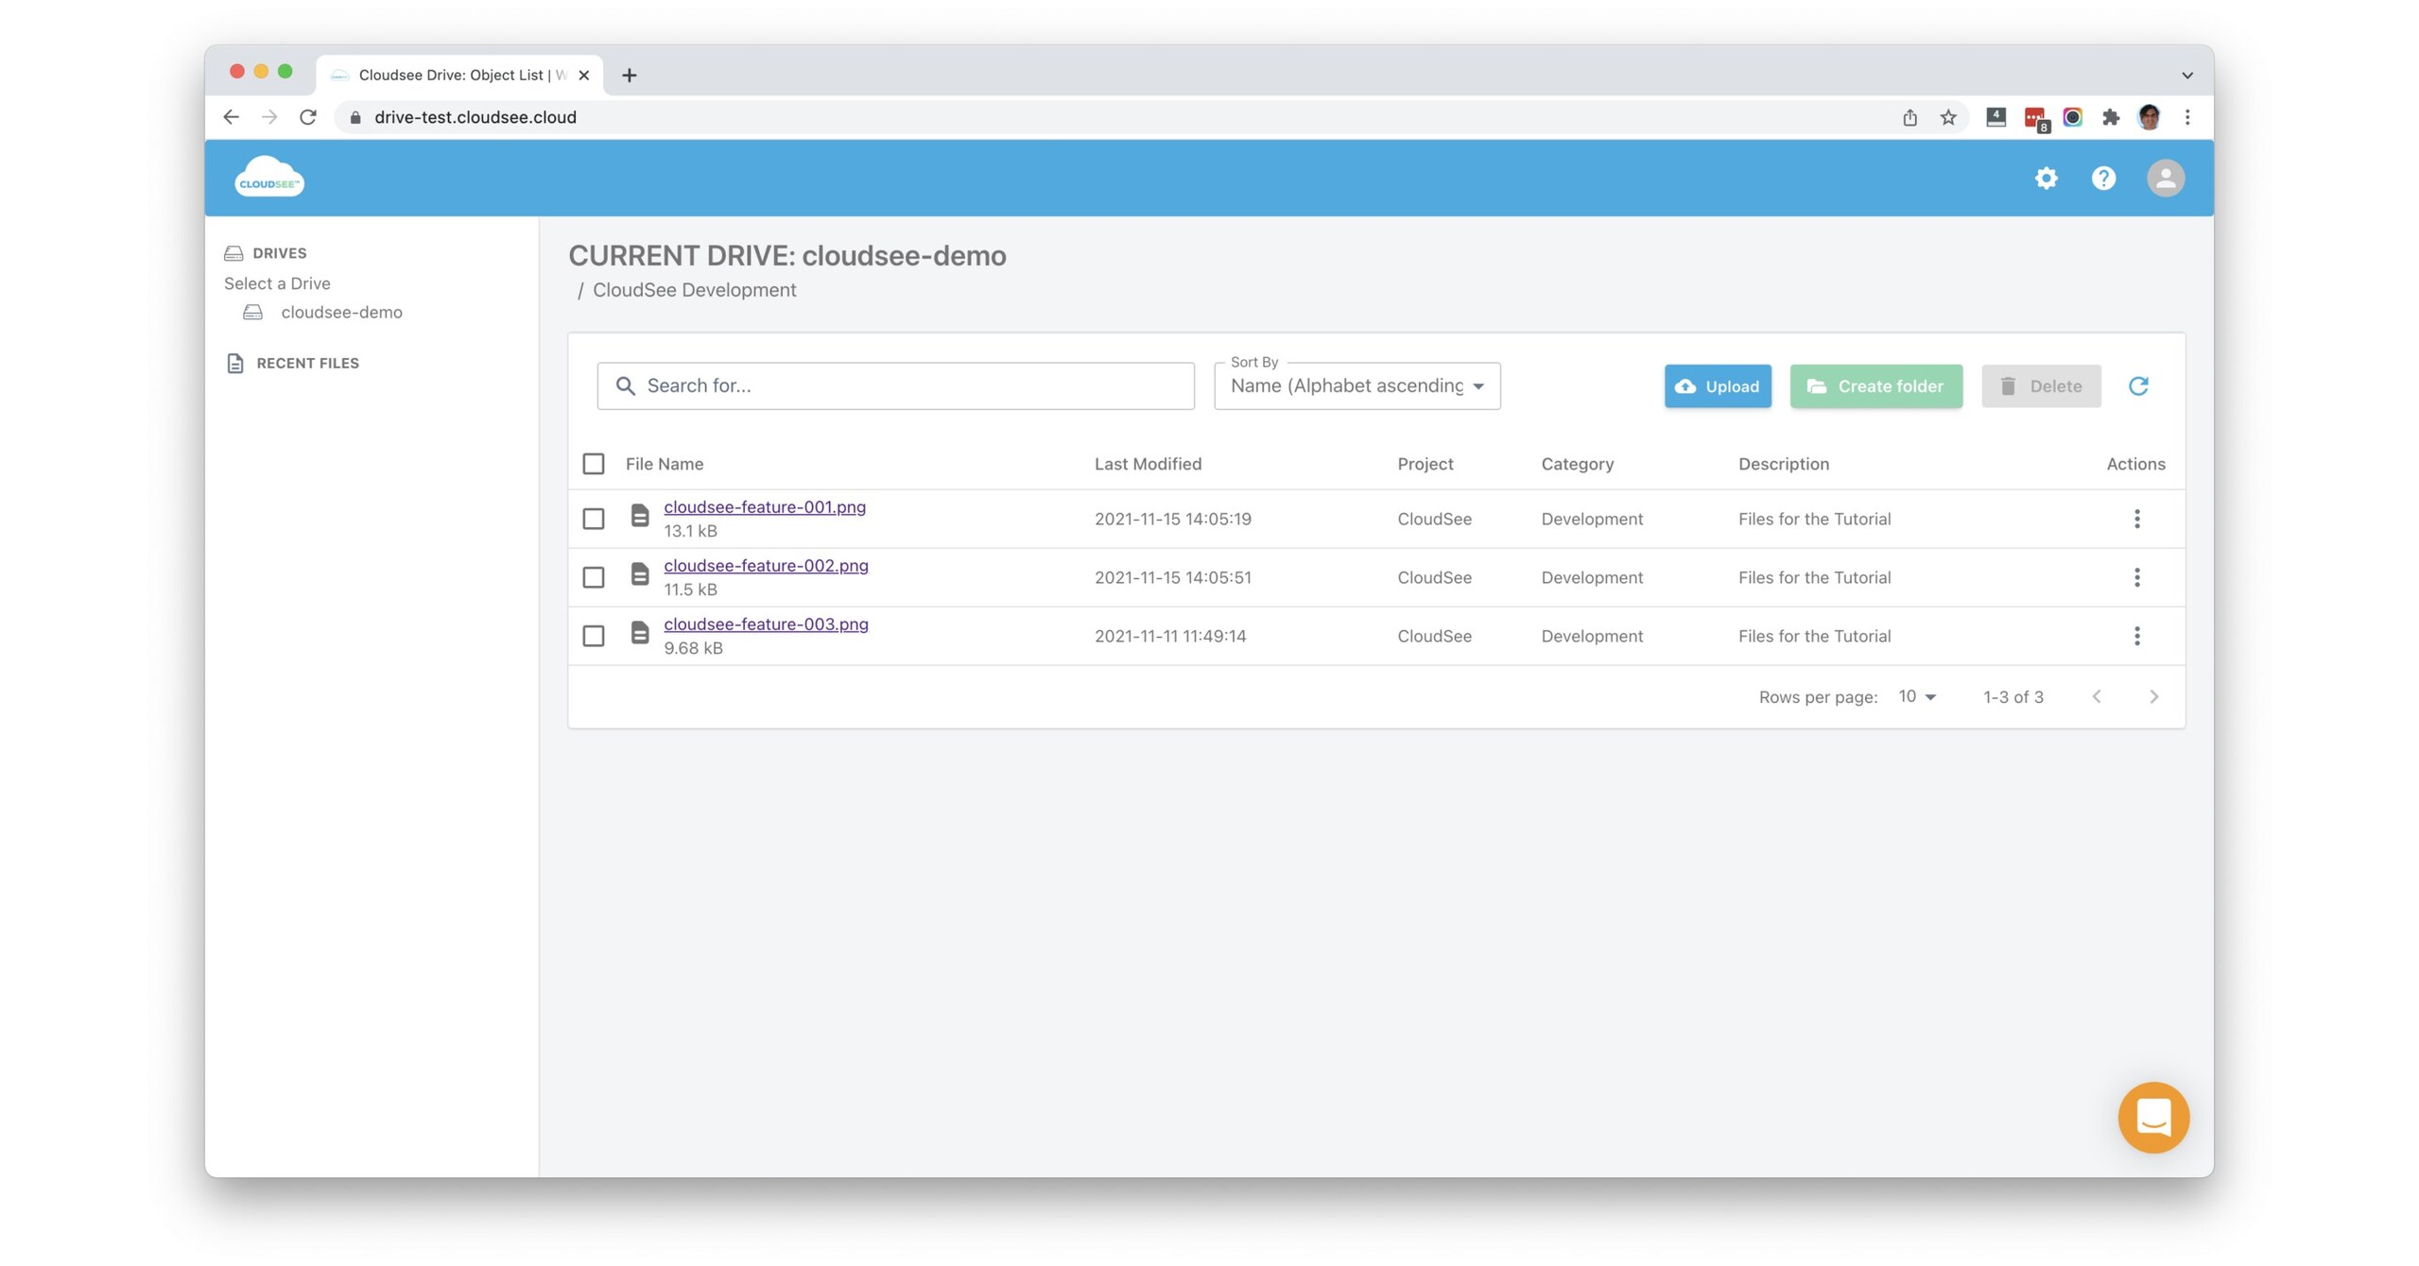The width and height of the screenshot is (2419, 1266).
Task: Open the help icon in the header
Action: [x=2102, y=178]
